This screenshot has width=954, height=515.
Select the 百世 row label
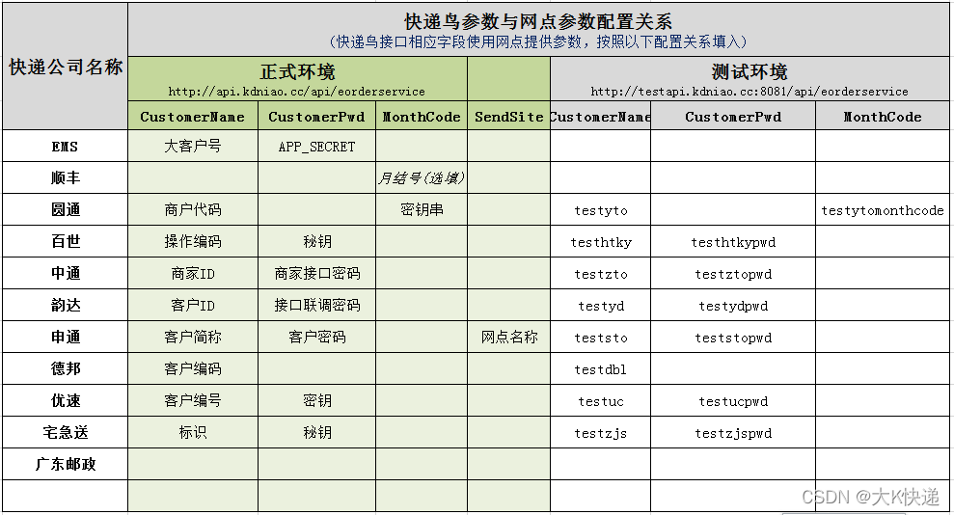65,241
